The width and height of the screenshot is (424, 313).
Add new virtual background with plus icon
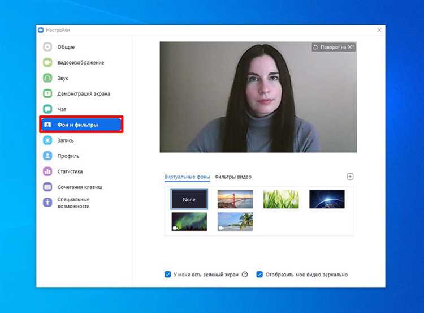point(350,177)
